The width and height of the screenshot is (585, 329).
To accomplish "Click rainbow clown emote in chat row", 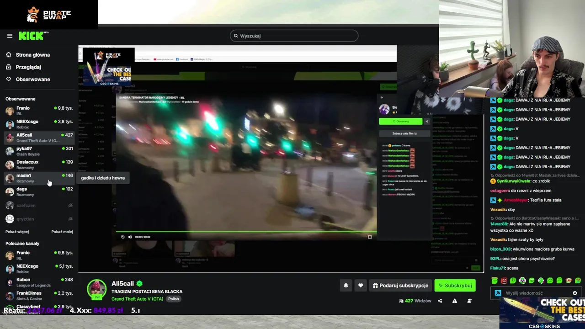I will click(x=522, y=281).
